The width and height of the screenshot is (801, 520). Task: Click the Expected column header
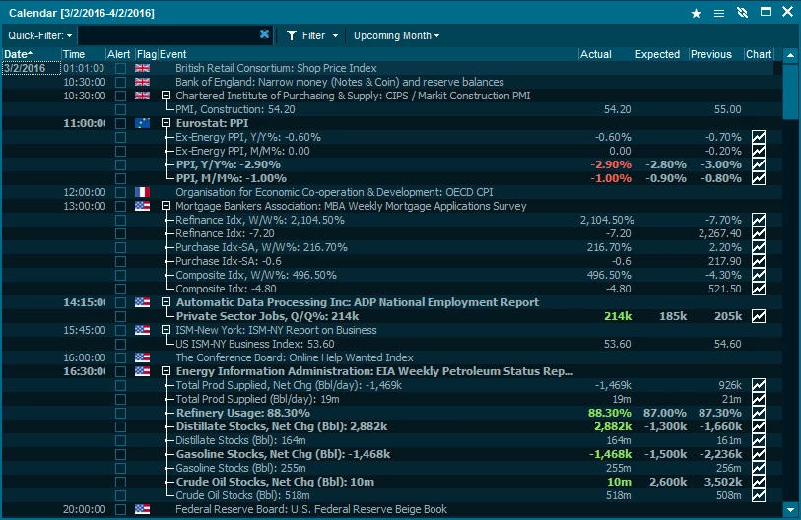(656, 53)
